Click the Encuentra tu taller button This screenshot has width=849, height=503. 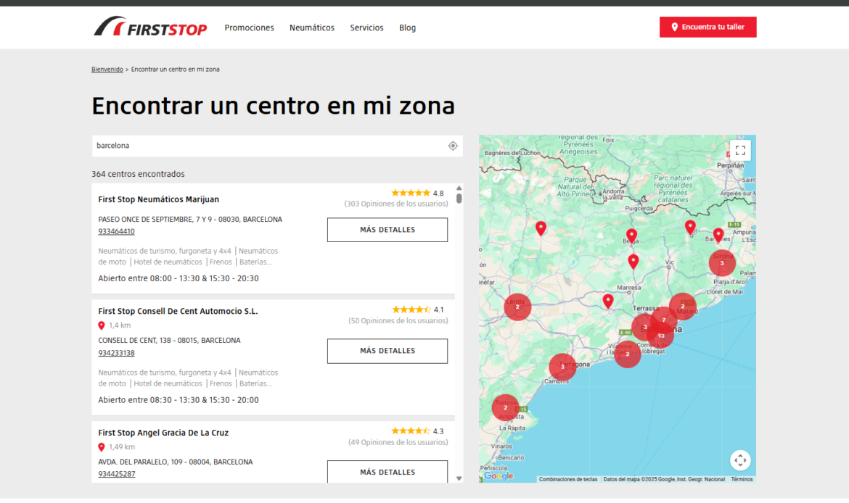click(707, 27)
